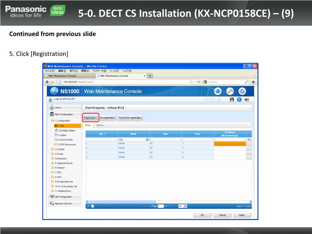Click the Forced De-registration button
The height and width of the screenshot is (234, 312).
pyautogui.click(x=130, y=118)
